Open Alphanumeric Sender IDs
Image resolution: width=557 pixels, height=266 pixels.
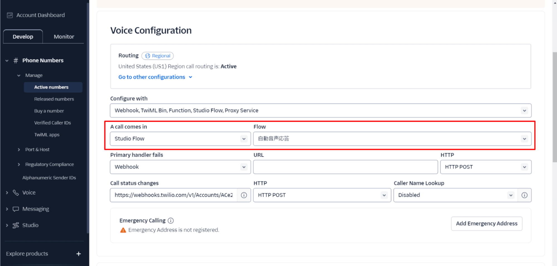(49, 178)
